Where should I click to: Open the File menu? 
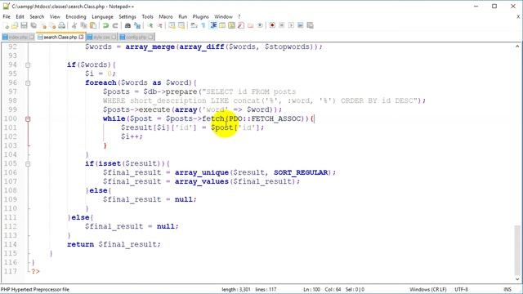[x=7, y=16]
